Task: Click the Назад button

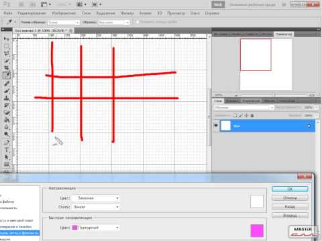Action: (290, 207)
